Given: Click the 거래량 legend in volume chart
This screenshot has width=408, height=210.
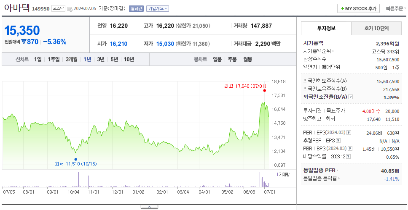Looking at the screenshot, I should click(x=283, y=174).
